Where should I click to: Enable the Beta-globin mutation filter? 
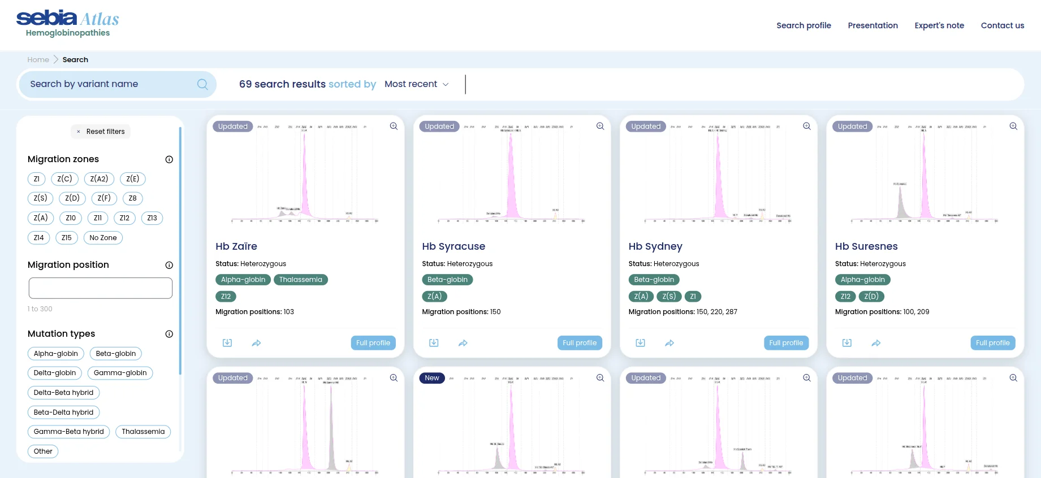click(x=116, y=354)
